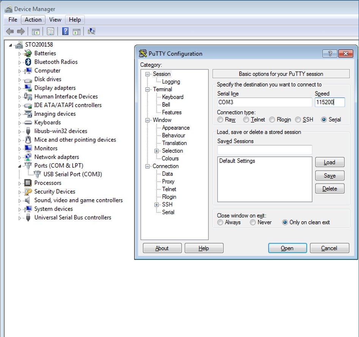This screenshot has height=337, width=359.
Task: Collapse the Window category in PuTTY tree
Action: tap(148, 120)
